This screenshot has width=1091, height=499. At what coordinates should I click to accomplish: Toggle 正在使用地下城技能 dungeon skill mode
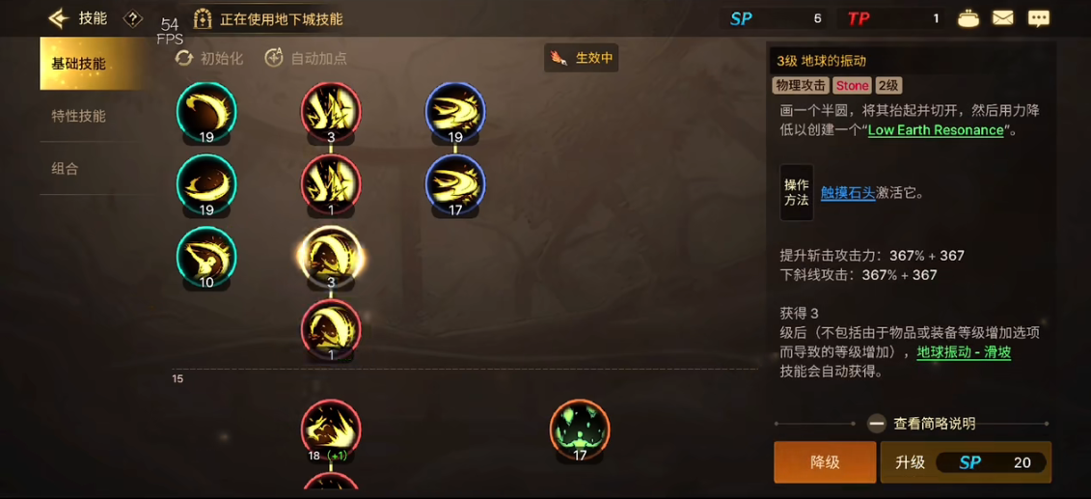pos(268,18)
